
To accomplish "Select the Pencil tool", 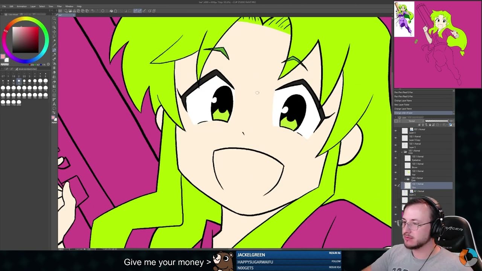I will coord(54,54).
